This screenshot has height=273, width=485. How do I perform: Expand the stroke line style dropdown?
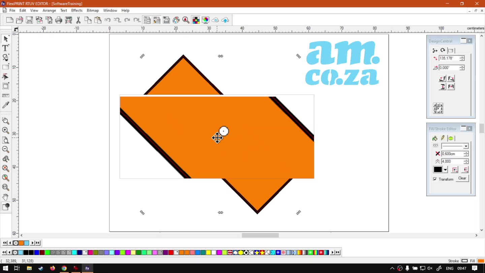(x=465, y=146)
